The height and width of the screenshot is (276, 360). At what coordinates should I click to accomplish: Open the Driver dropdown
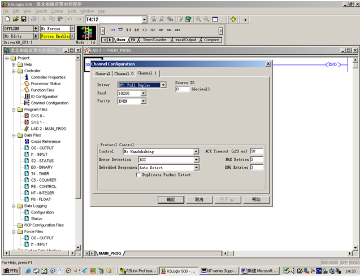[x=163, y=85]
